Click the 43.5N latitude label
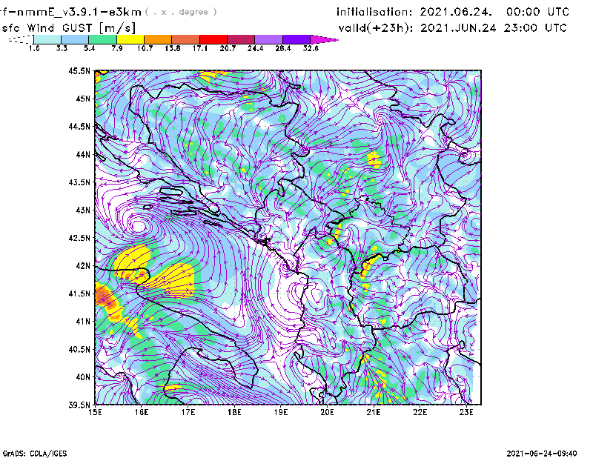593x458 pixels. point(79,182)
